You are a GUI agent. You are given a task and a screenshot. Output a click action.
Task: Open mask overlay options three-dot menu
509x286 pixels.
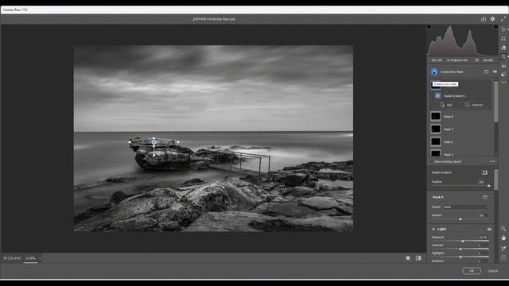pyautogui.click(x=492, y=161)
